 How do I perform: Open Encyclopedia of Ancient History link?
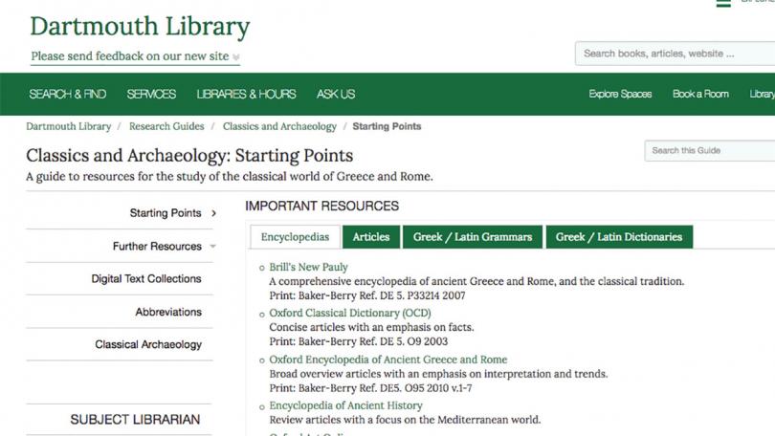tap(345, 405)
